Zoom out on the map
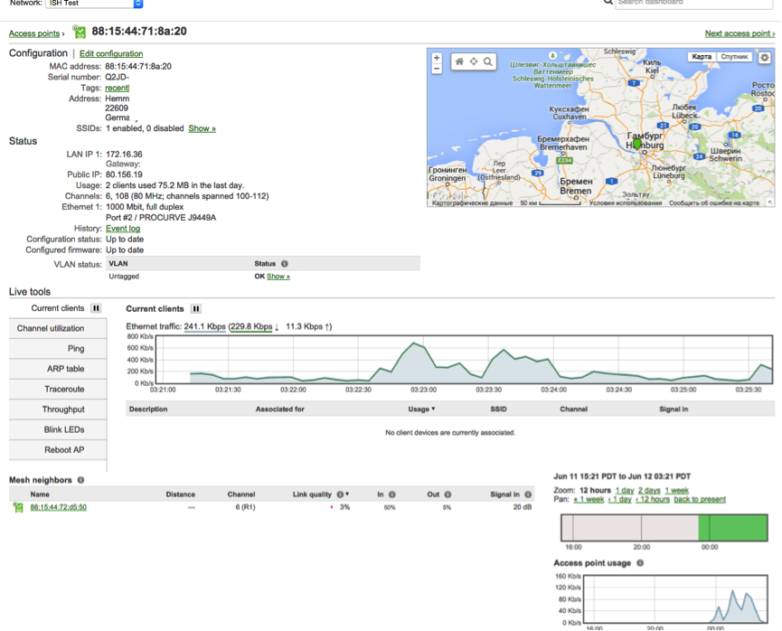This screenshot has height=631, width=782. pyautogui.click(x=437, y=70)
